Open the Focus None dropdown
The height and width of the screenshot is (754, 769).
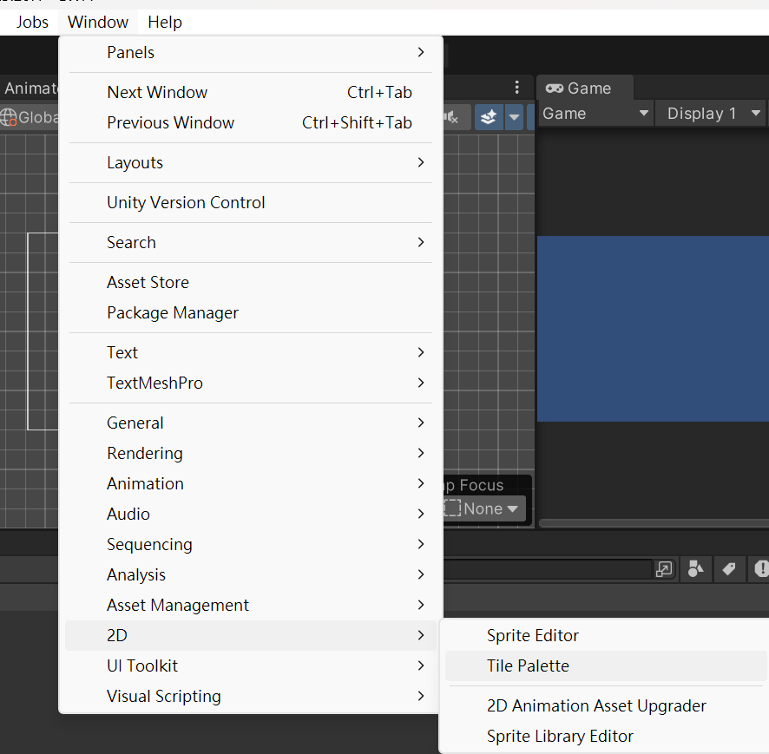pos(484,508)
